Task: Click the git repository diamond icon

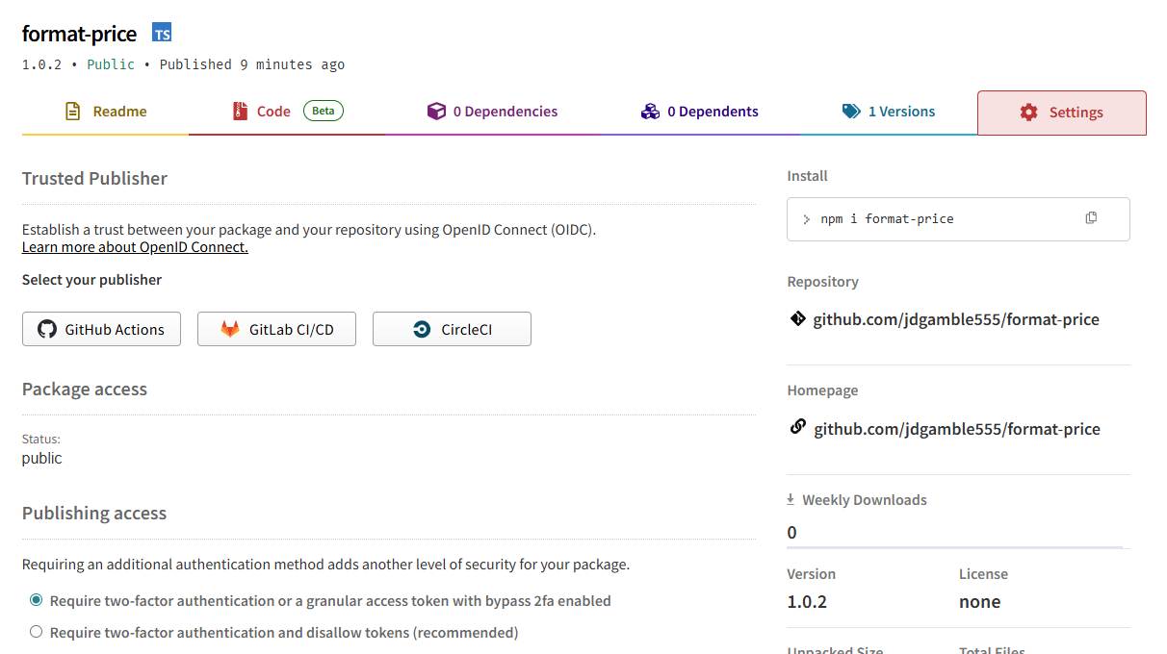Action: (797, 318)
